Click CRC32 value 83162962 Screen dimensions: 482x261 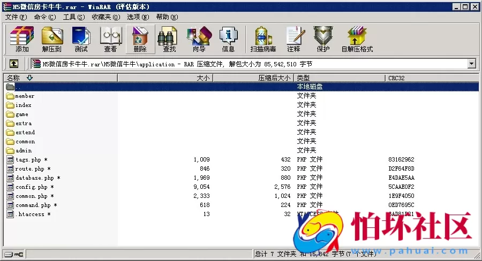click(x=401, y=160)
